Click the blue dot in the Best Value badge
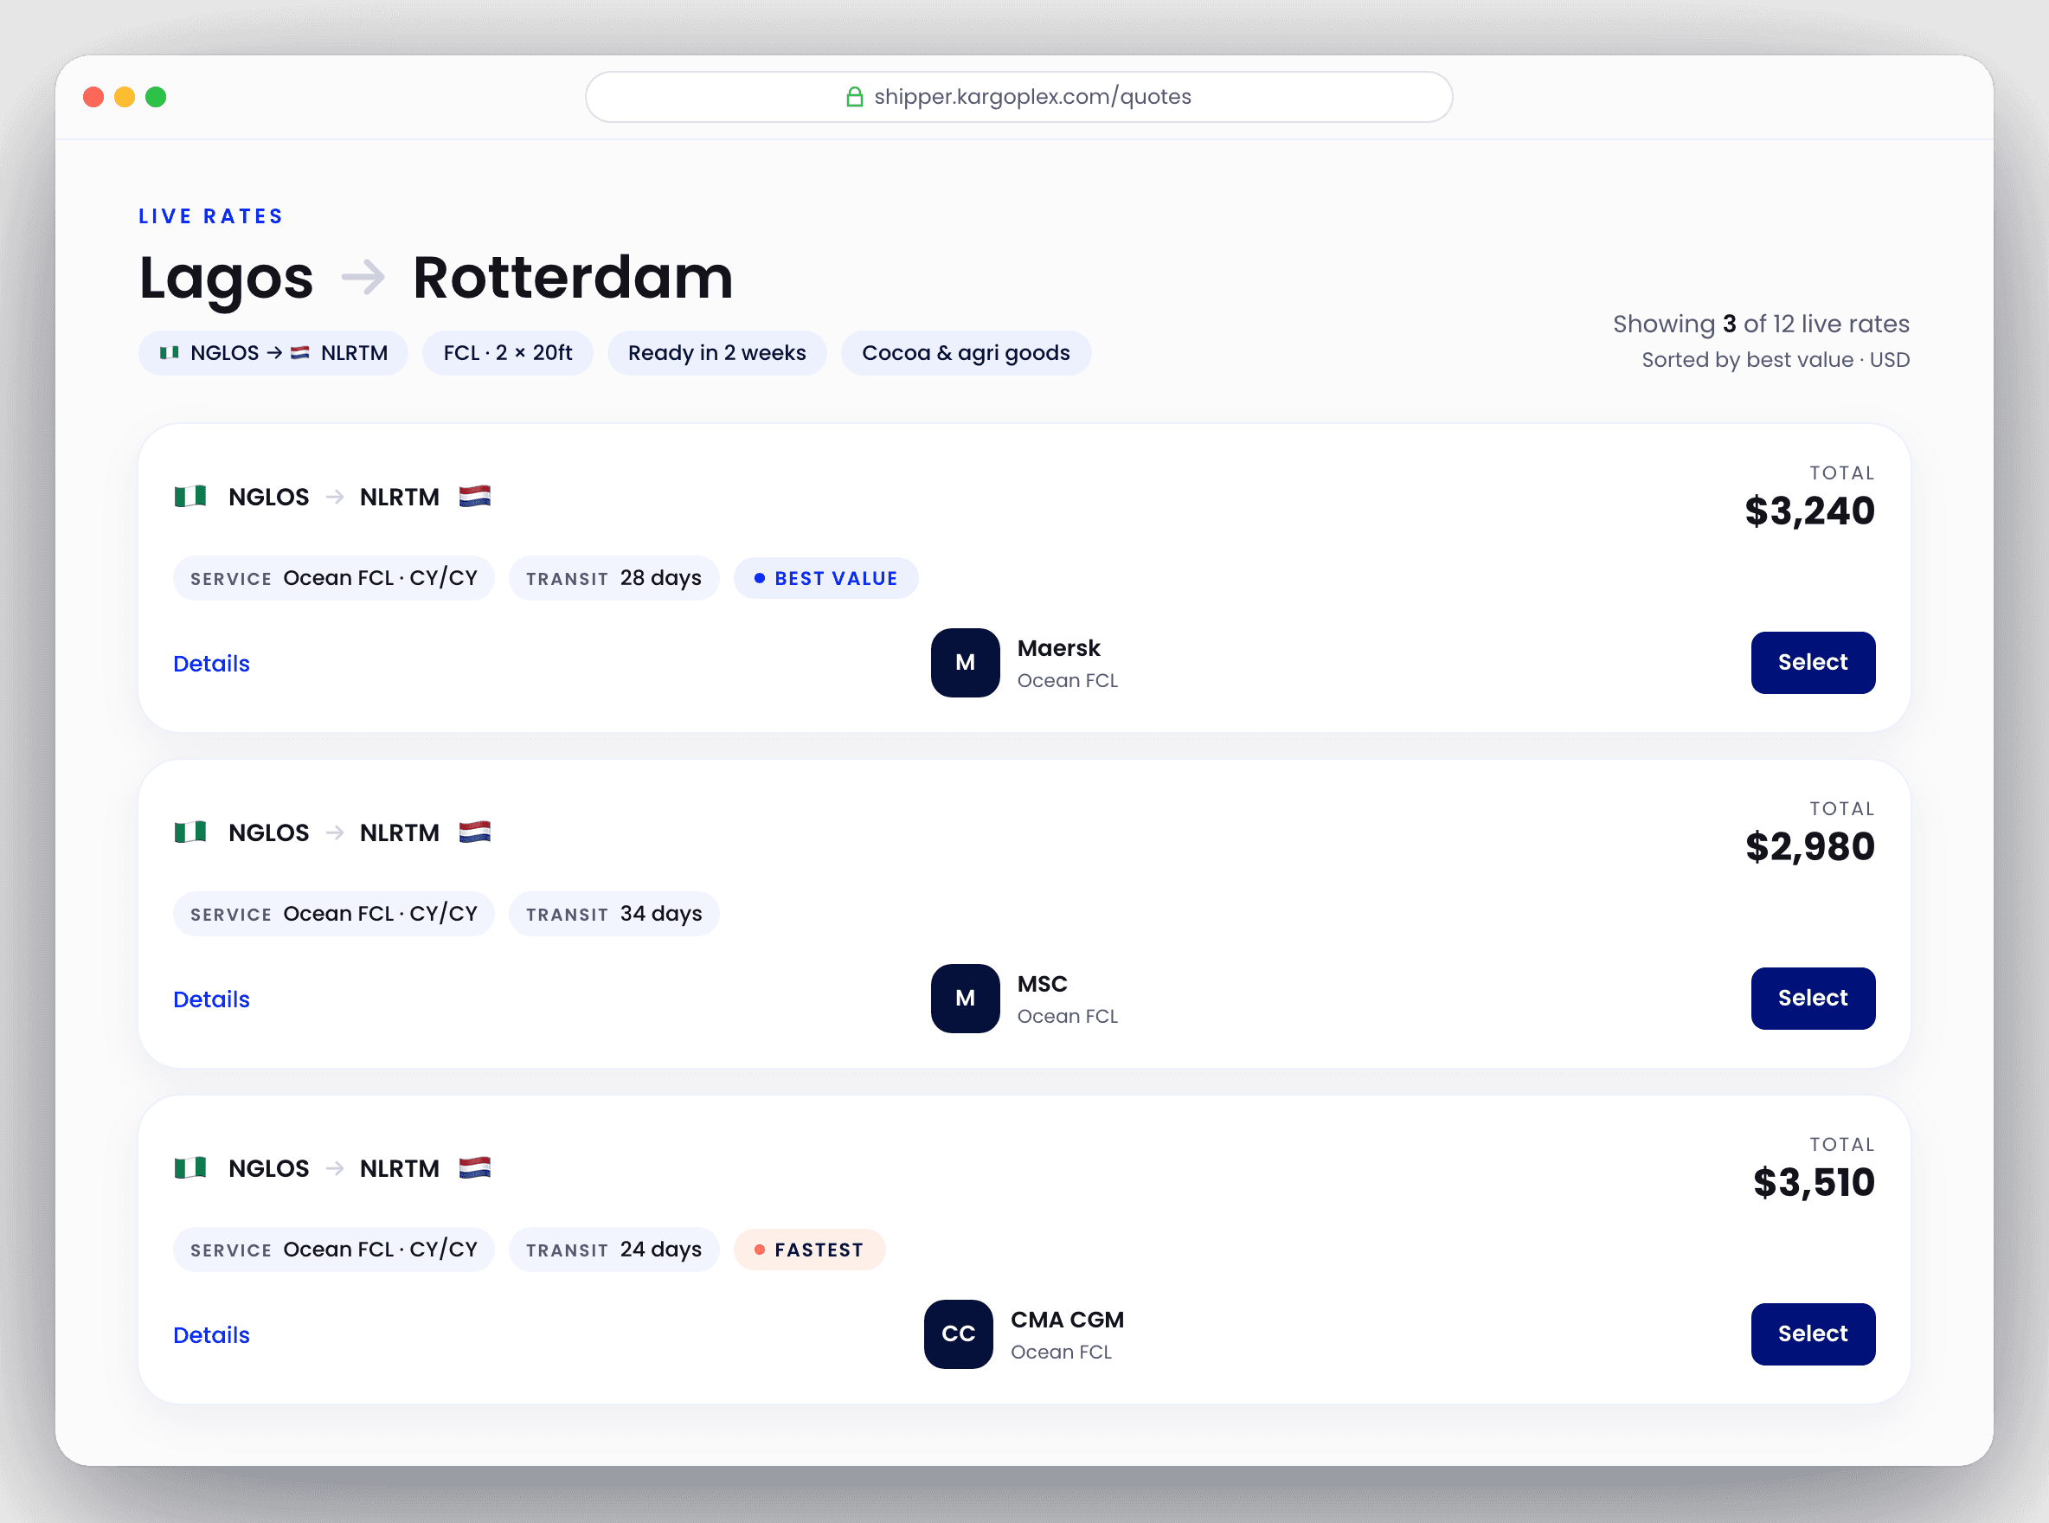The width and height of the screenshot is (2049, 1523). pos(760,578)
